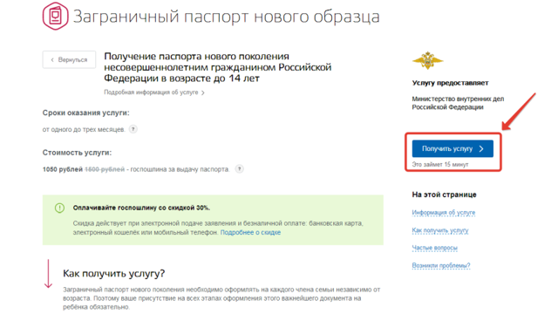Click the green exclamation info icon

click(x=59, y=208)
